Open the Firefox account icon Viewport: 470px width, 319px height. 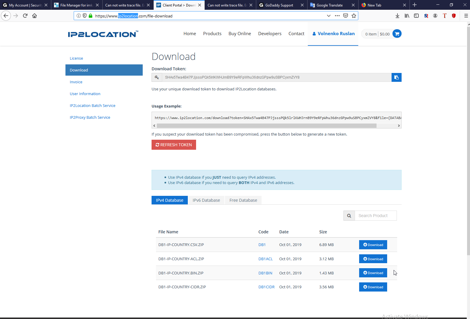[x=435, y=16]
